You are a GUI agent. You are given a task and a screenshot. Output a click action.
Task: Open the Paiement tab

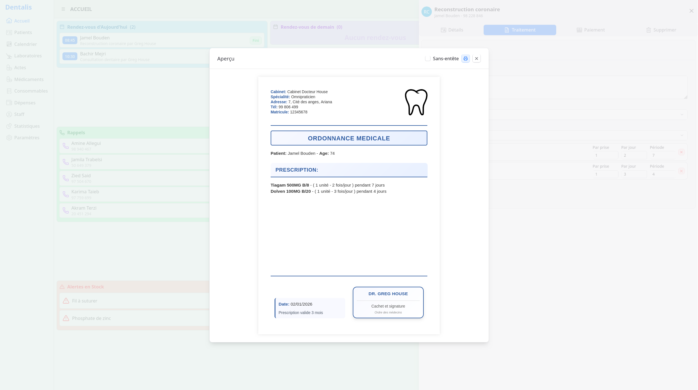click(x=591, y=30)
